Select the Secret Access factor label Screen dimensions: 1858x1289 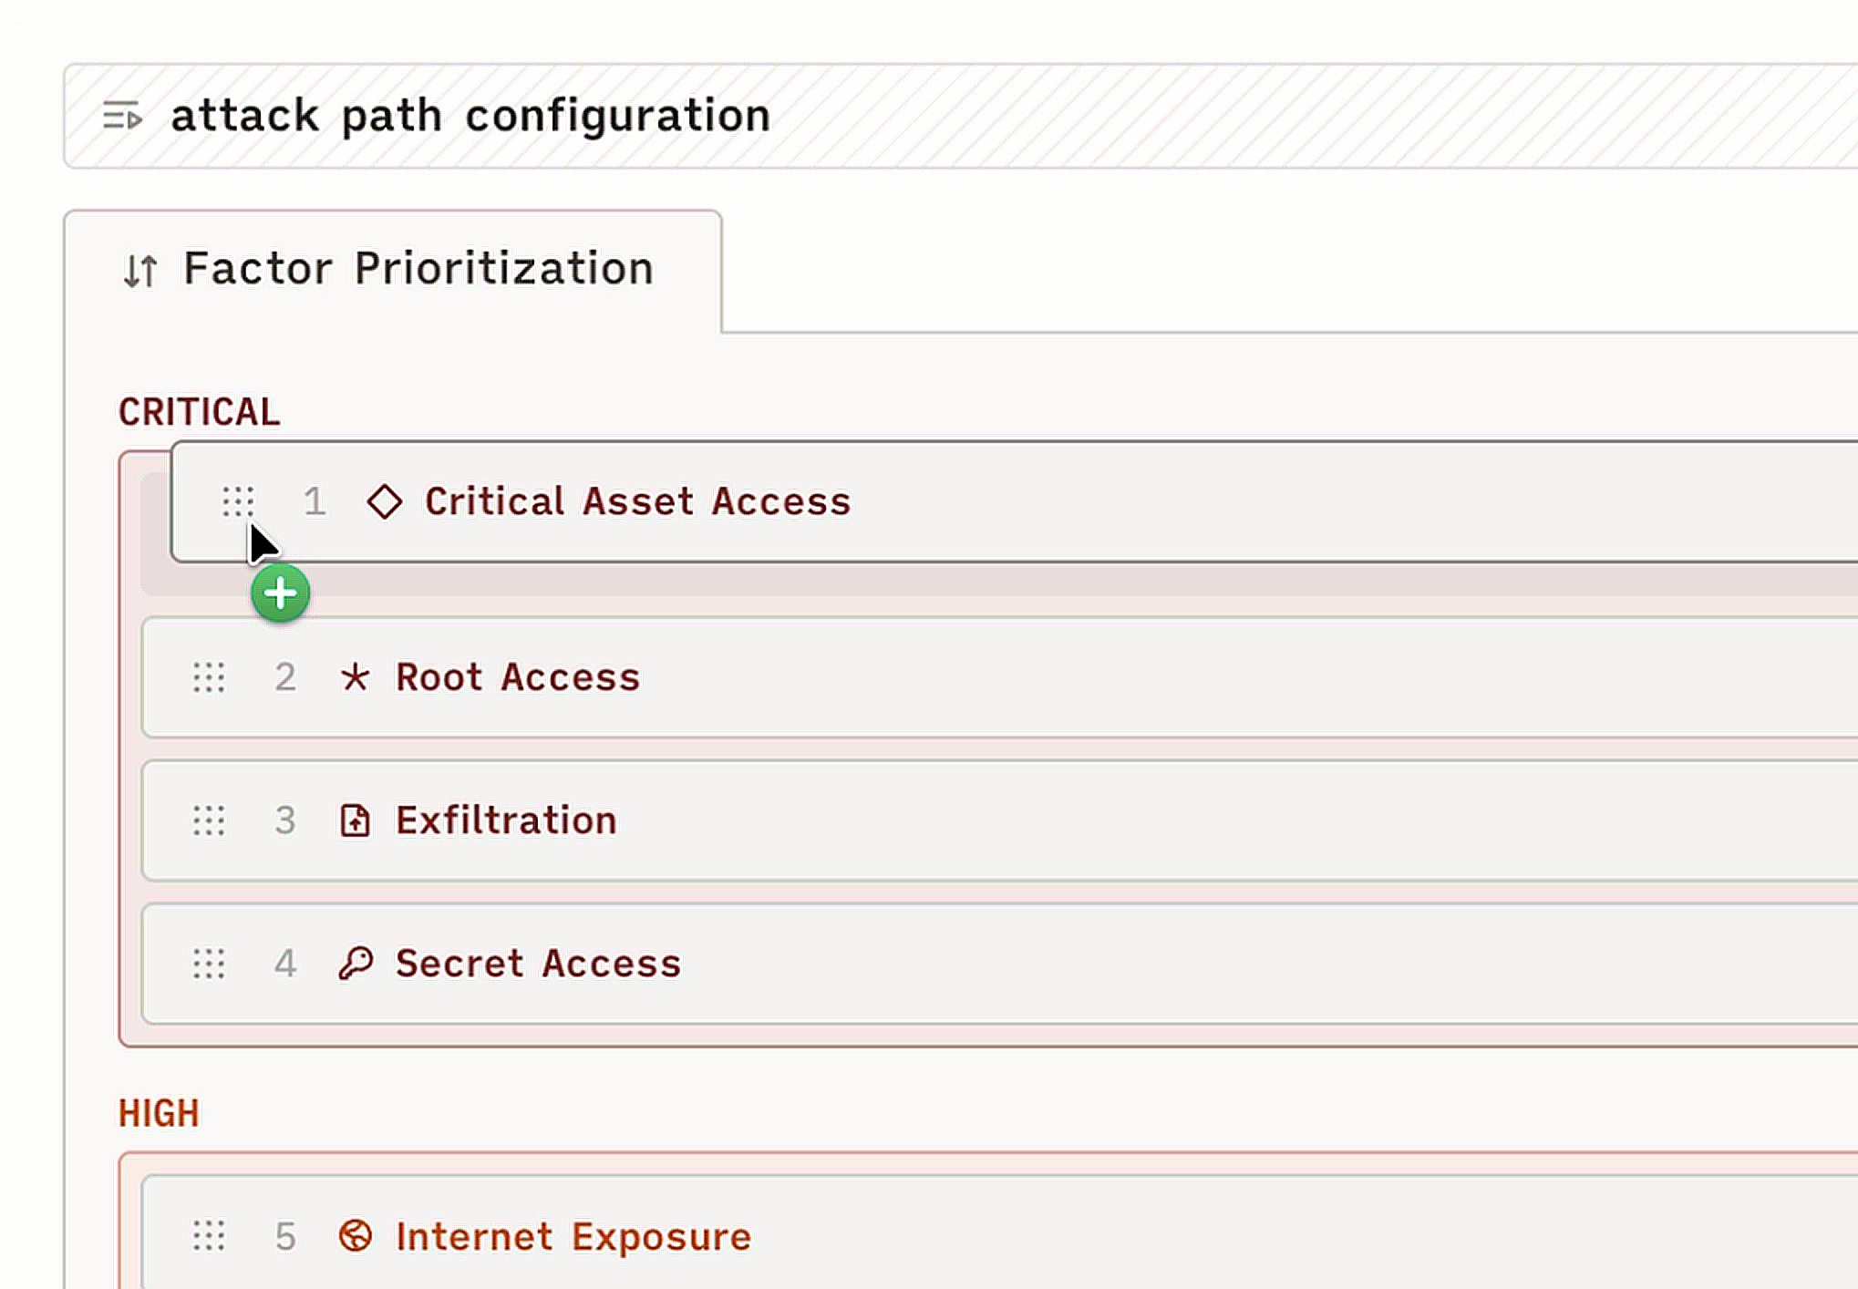point(538,964)
